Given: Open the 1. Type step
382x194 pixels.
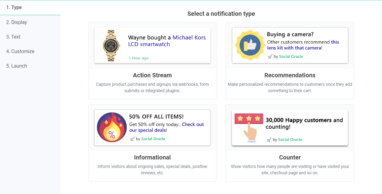Looking at the screenshot, I should 14,7.
